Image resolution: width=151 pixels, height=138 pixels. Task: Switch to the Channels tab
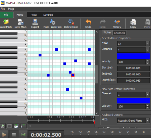[119, 33]
